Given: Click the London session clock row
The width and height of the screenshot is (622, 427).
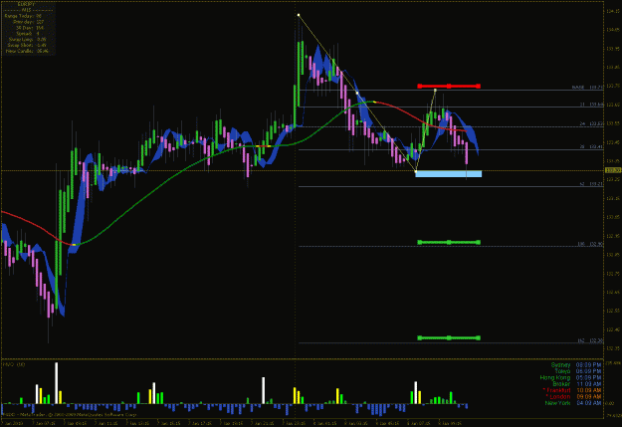Looking at the screenshot, I should tap(573, 396).
